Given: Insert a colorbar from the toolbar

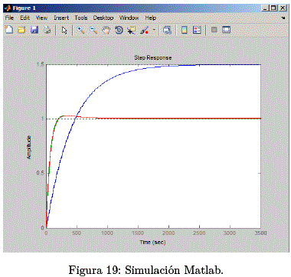Looking at the screenshot, I should point(184,30).
